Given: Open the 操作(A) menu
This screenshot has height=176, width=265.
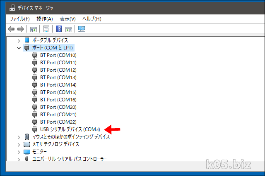Looking at the screenshot, I should (x=45, y=19).
